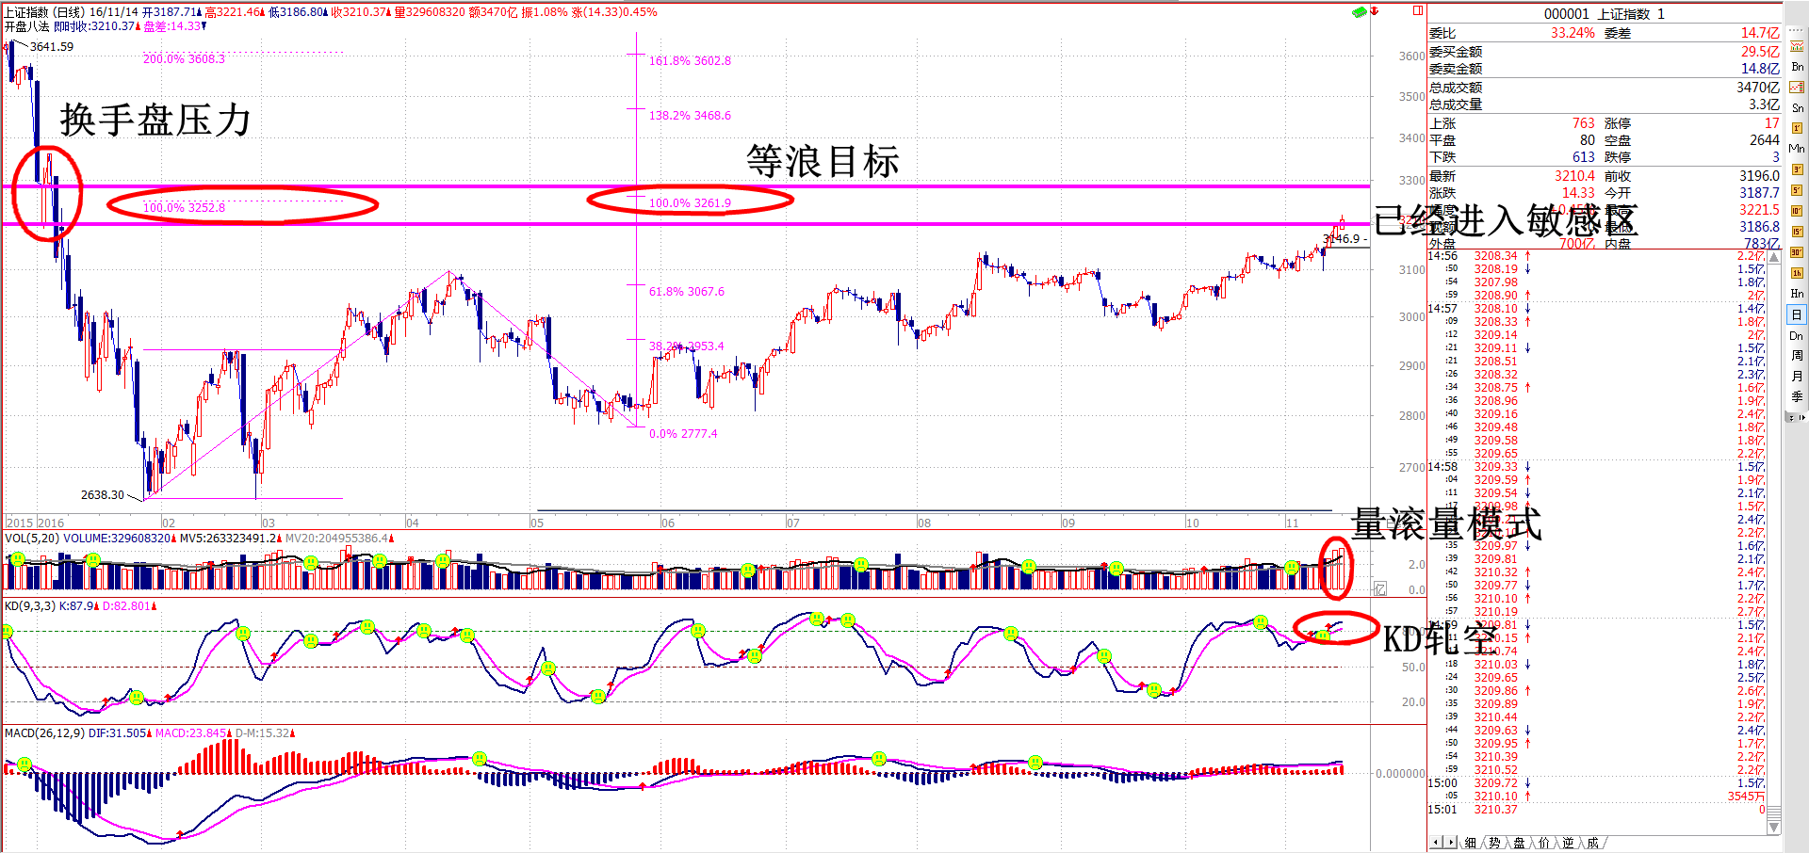Click the 200.0% 3608.3 label
The image size is (1809, 853).
coord(184,58)
